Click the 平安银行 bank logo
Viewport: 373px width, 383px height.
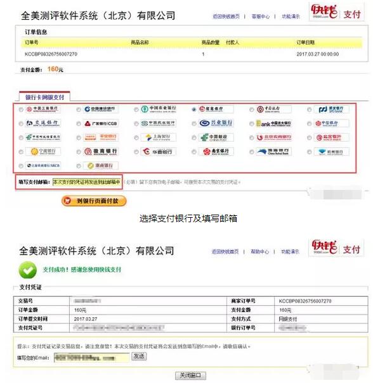[x=101, y=137]
